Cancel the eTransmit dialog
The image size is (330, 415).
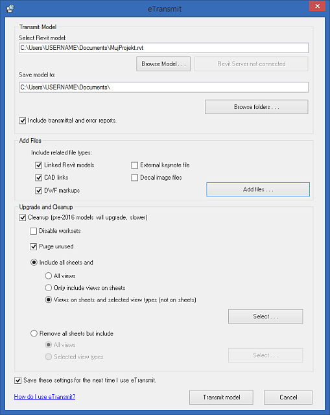pyautogui.click(x=289, y=397)
